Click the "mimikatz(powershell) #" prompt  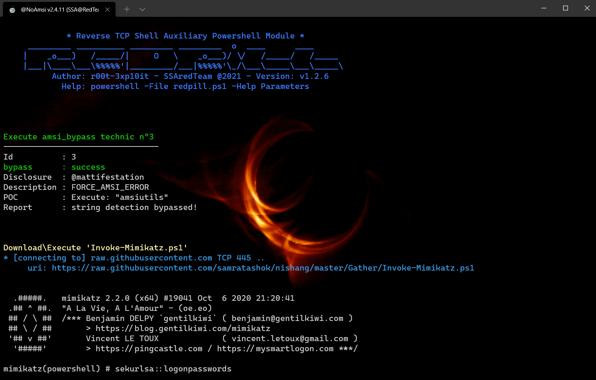coord(57,369)
